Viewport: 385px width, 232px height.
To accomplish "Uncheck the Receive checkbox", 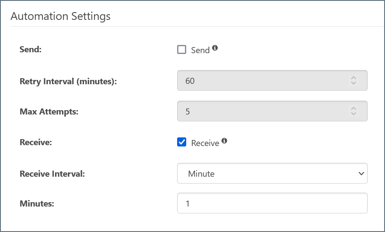I will (x=181, y=143).
